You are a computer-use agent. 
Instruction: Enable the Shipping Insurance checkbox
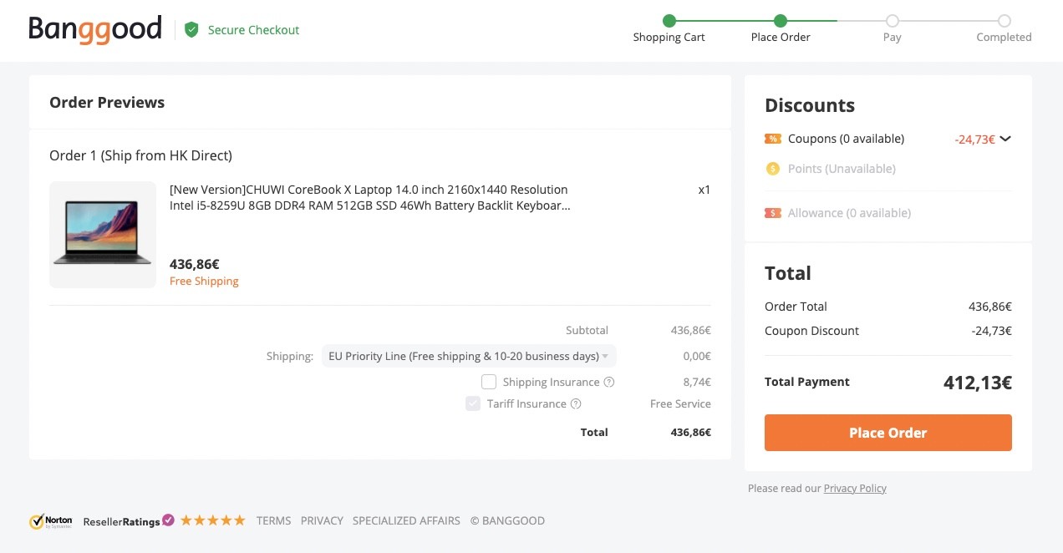[489, 382]
